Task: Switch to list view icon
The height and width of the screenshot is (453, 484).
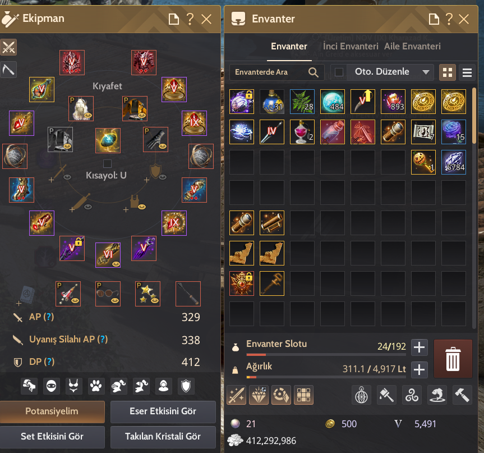Action: (x=467, y=72)
